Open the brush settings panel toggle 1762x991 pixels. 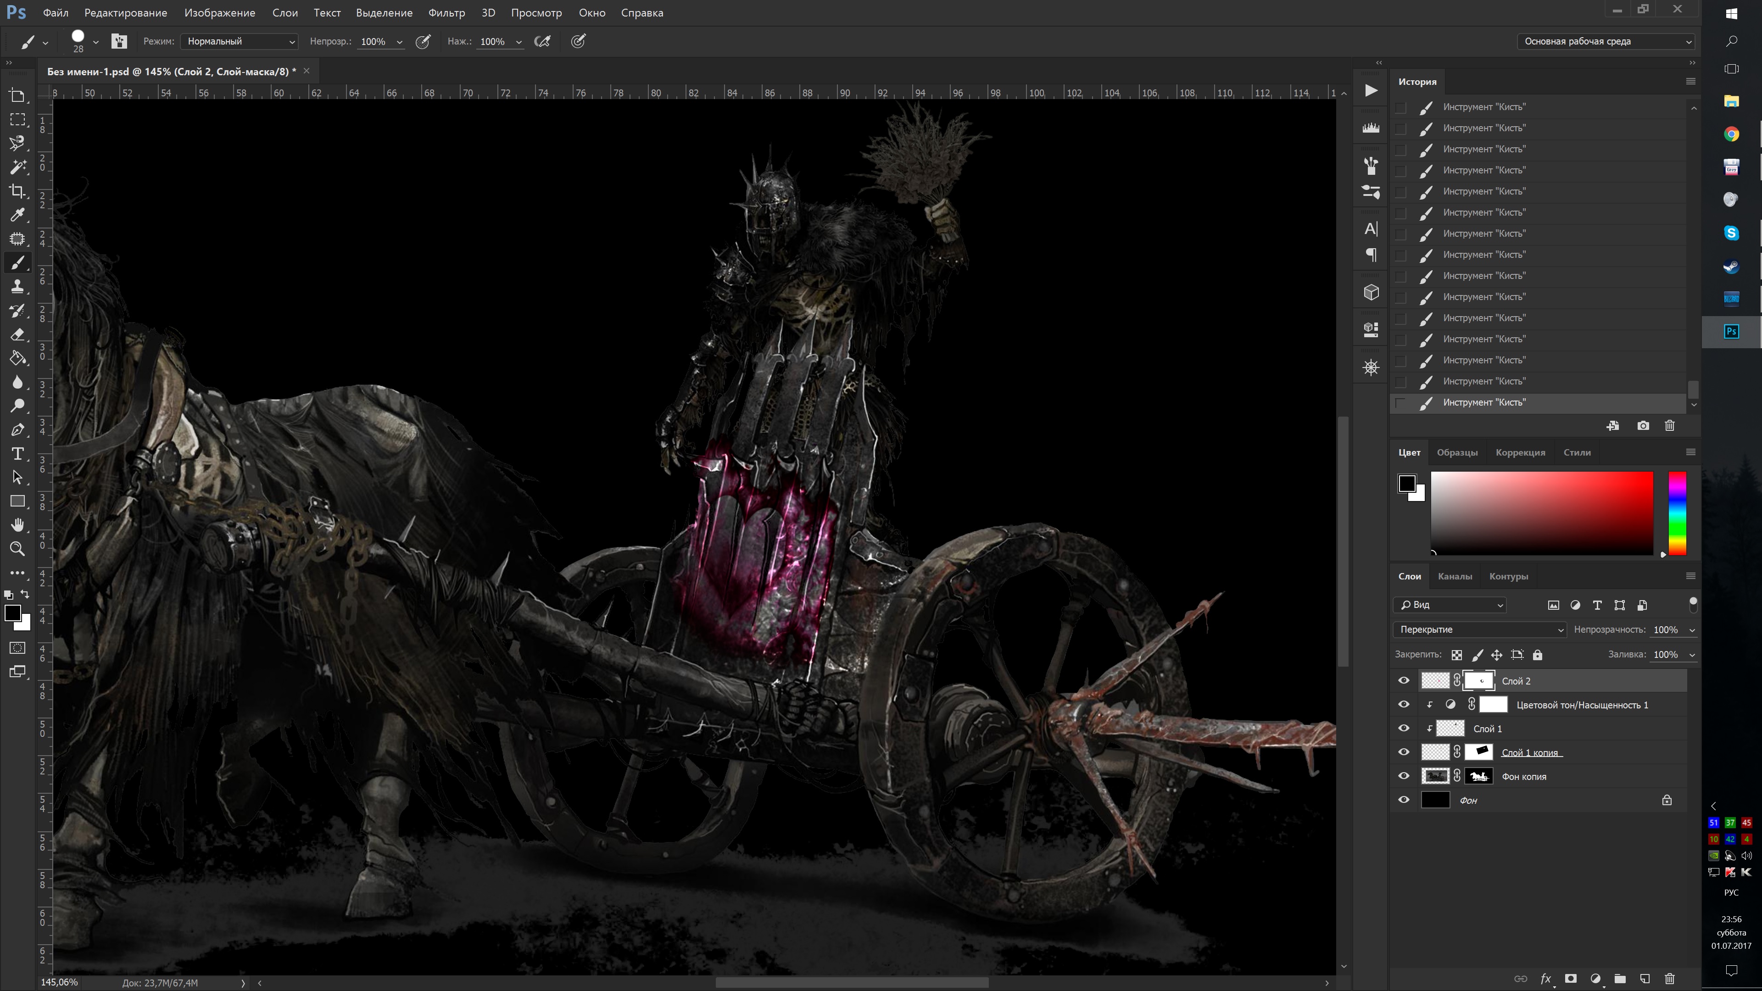[x=119, y=41]
